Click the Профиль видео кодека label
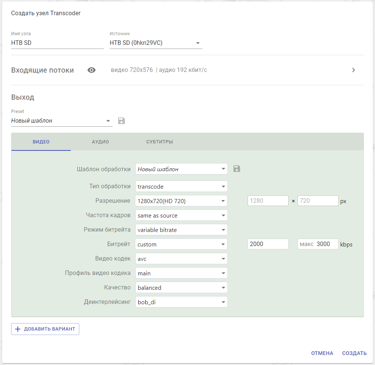375x365 pixels. click(x=98, y=273)
